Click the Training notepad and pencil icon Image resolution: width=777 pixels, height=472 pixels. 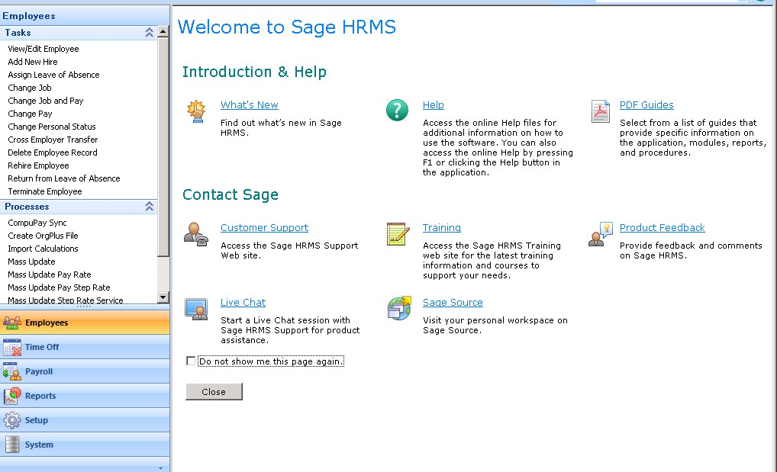(398, 234)
